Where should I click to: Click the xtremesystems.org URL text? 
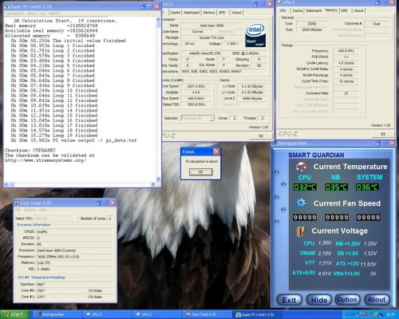click(x=45, y=160)
